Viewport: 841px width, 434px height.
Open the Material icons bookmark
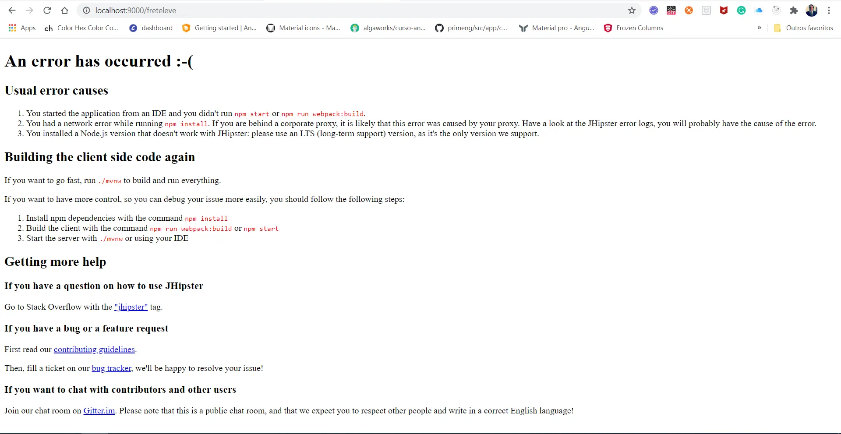click(304, 28)
